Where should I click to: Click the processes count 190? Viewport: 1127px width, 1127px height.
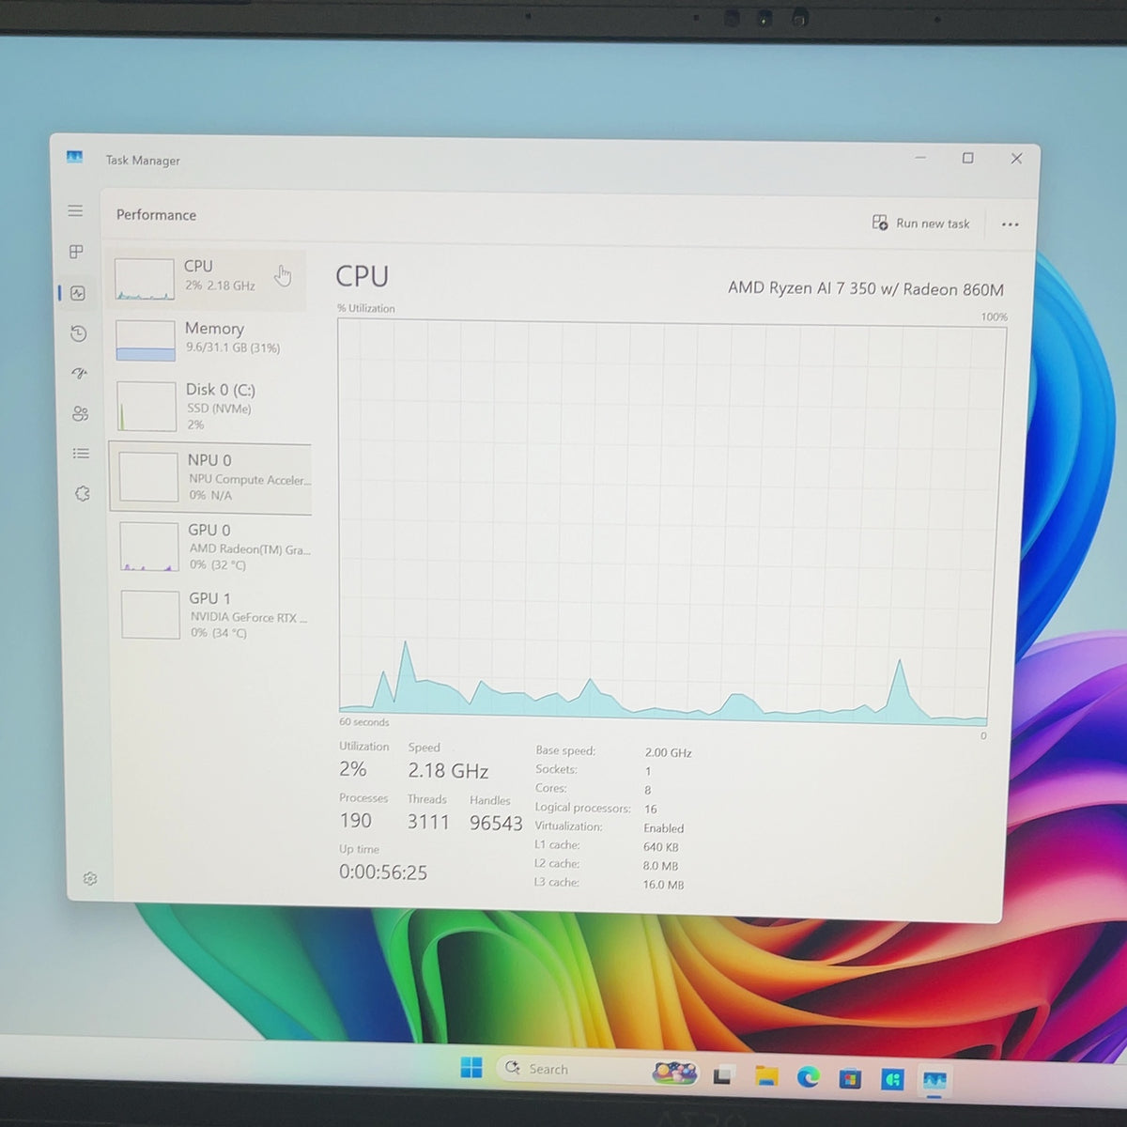point(356,821)
